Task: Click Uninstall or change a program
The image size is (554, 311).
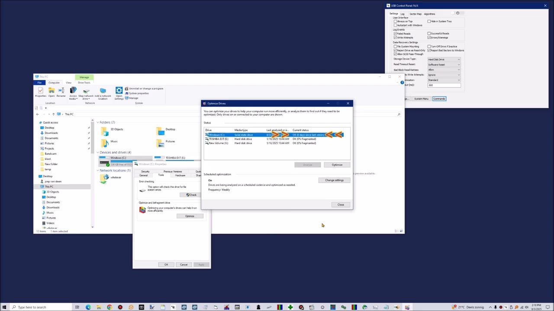Action: [144, 89]
